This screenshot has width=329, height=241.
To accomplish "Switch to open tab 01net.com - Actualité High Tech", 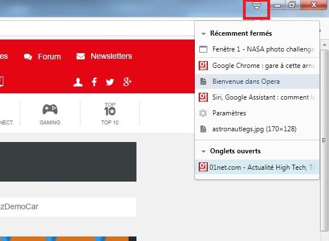I will point(257,167).
